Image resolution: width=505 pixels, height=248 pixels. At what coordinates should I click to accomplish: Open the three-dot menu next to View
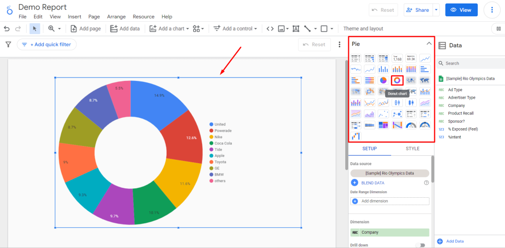pyautogui.click(x=492, y=10)
